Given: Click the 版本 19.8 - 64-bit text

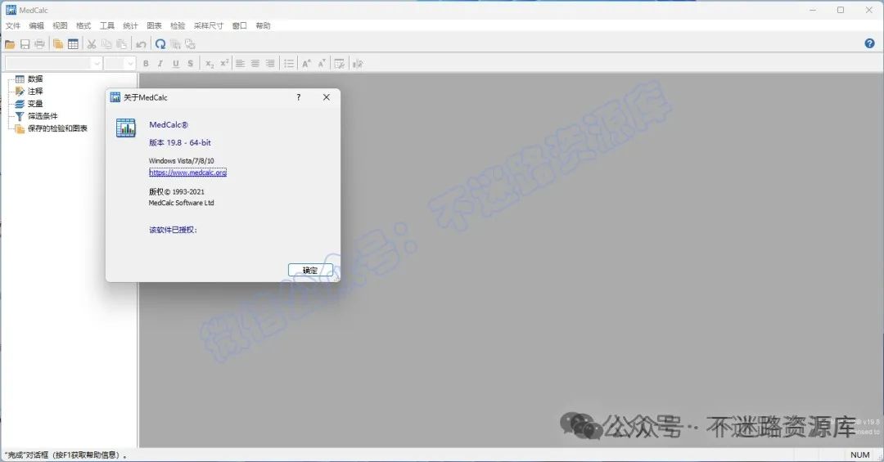Looking at the screenshot, I should [180, 142].
